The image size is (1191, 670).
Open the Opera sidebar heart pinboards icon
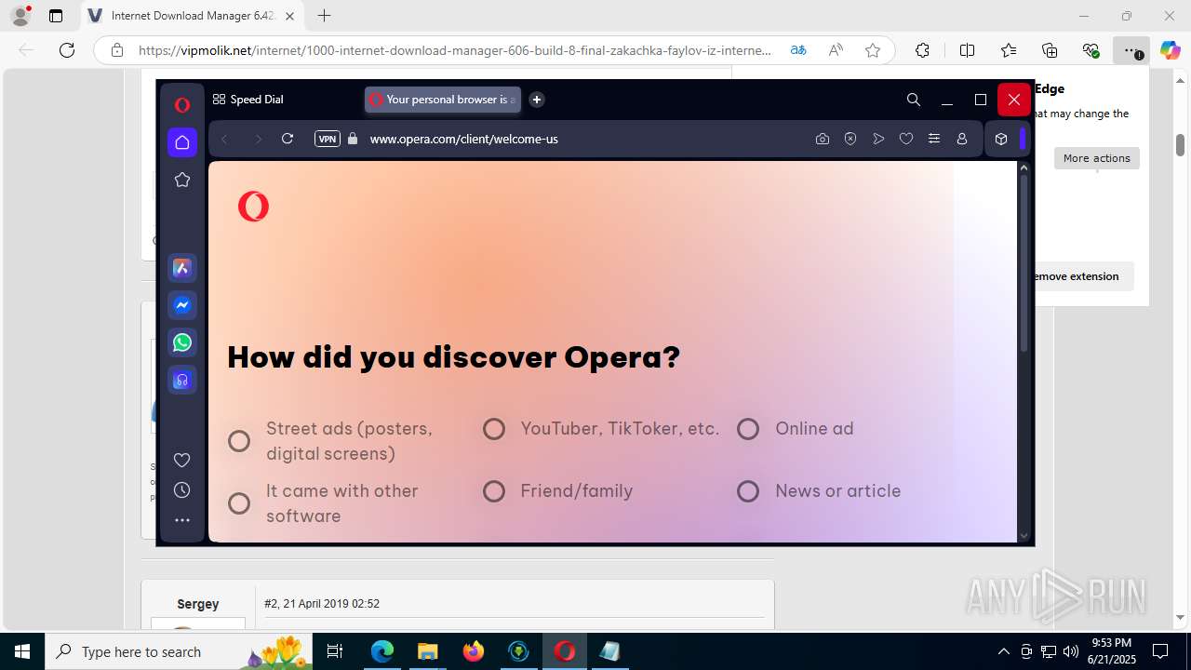click(x=182, y=460)
